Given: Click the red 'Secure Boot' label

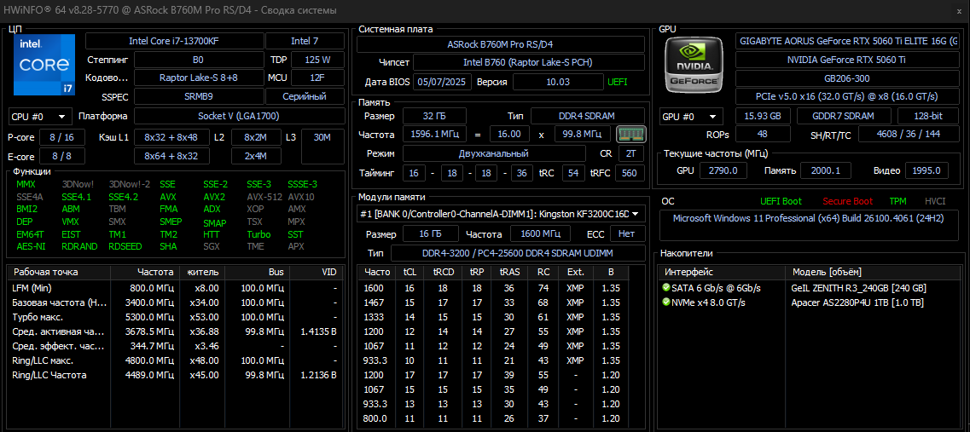Looking at the screenshot, I should 847,201.
